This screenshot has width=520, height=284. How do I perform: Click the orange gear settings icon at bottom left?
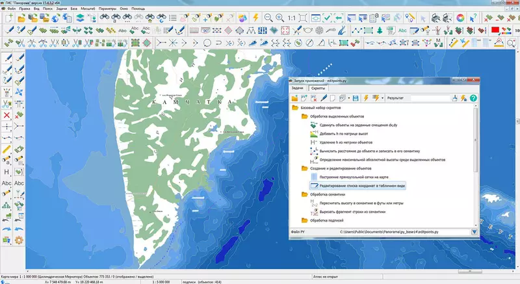click(x=19, y=241)
